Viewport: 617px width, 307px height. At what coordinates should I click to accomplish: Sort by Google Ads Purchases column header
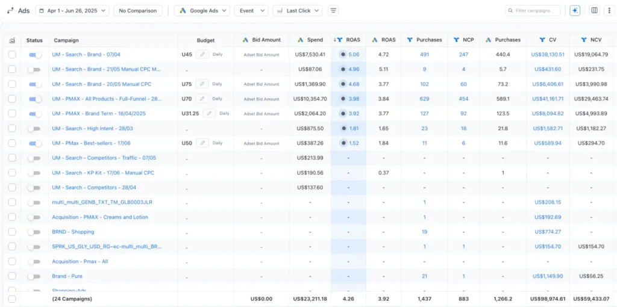[x=507, y=40]
